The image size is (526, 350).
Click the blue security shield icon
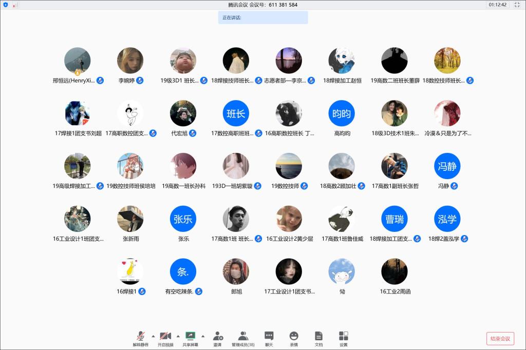coord(5,5)
